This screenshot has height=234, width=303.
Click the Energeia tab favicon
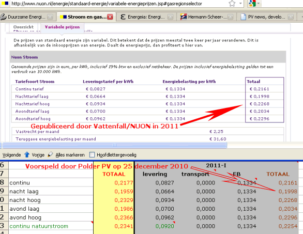123,17
